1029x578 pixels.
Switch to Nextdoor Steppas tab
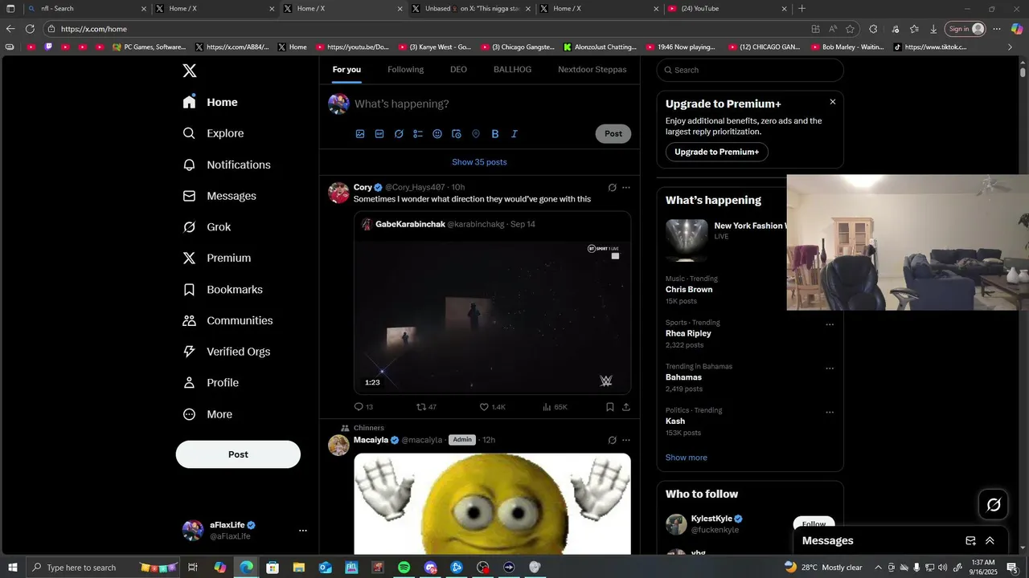[592, 70]
